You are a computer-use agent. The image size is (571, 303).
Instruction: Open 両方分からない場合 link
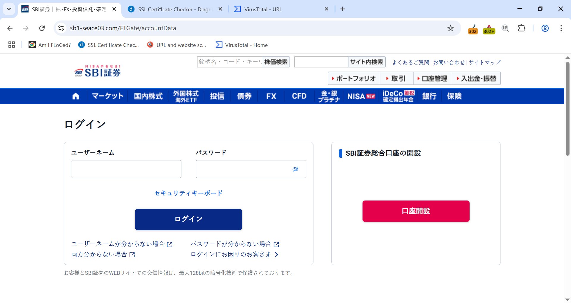click(x=103, y=254)
